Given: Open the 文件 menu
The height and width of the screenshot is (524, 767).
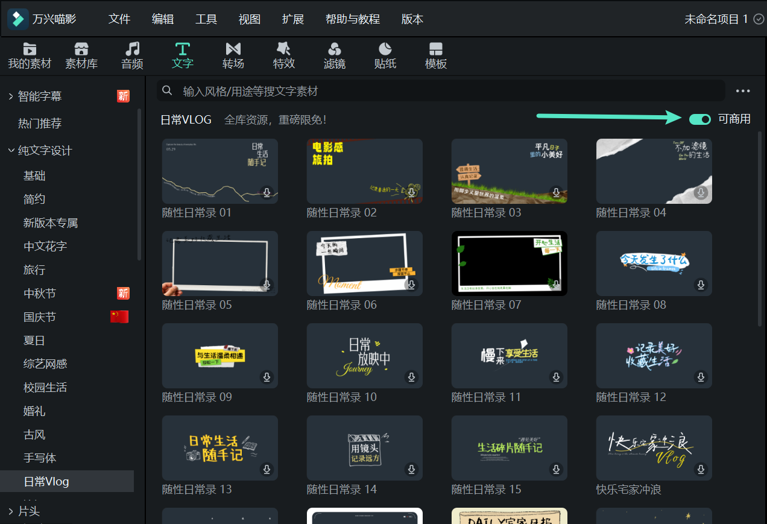Looking at the screenshot, I should pos(119,19).
